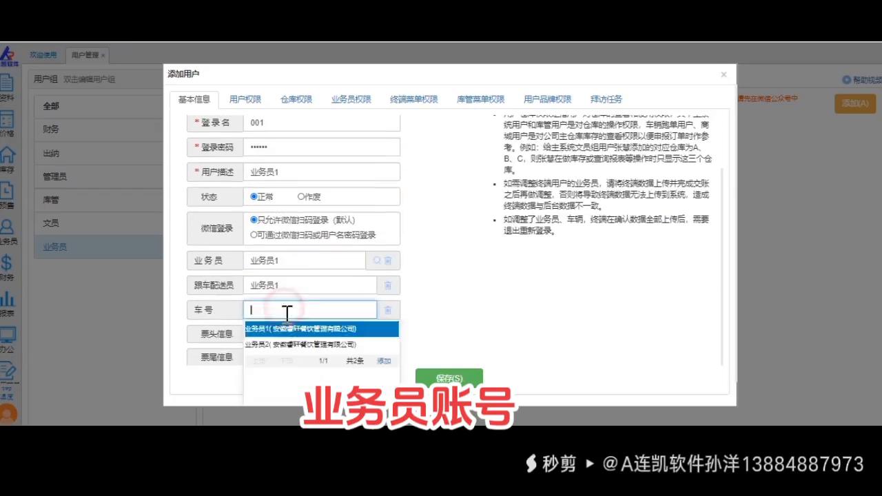Select the 正常 status radio button
This screenshot has height=496, width=882.
tap(254, 196)
